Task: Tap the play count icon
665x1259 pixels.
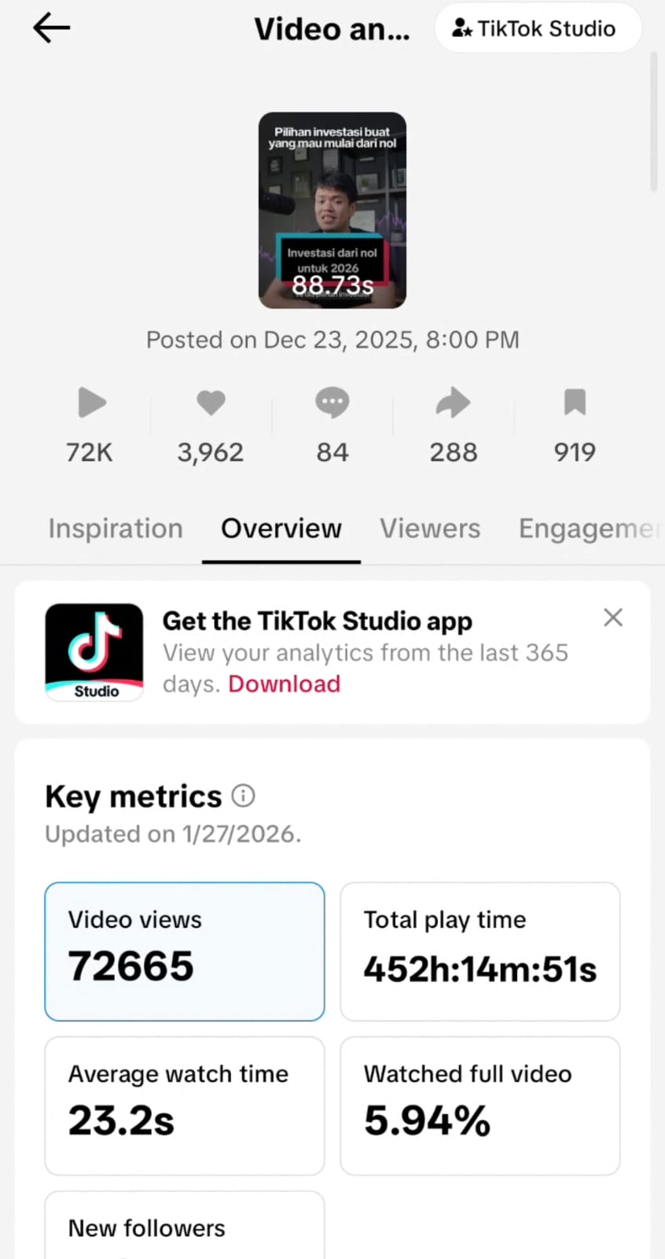Action: pos(91,403)
